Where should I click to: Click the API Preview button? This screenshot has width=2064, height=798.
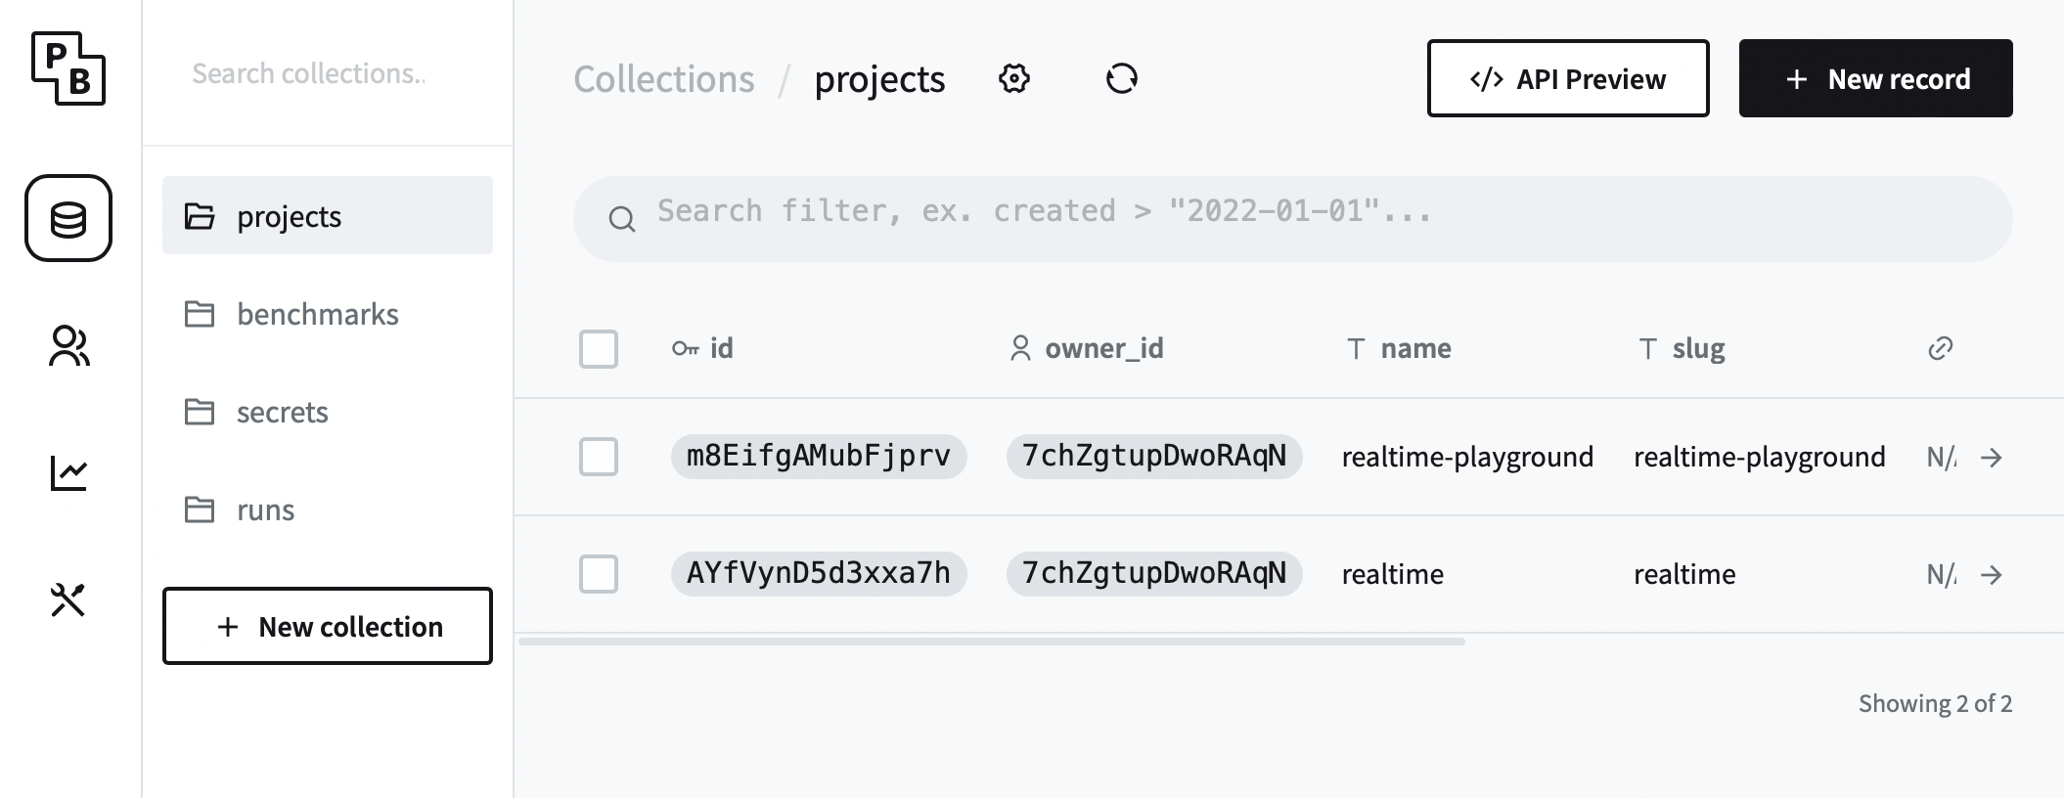pyautogui.click(x=1568, y=78)
